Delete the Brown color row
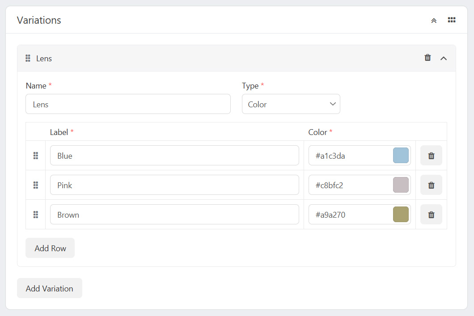The image size is (474, 316). tap(431, 215)
